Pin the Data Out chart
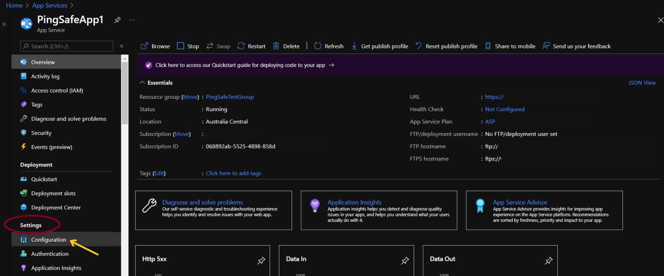Viewport: 664px width, 276px height. click(549, 261)
